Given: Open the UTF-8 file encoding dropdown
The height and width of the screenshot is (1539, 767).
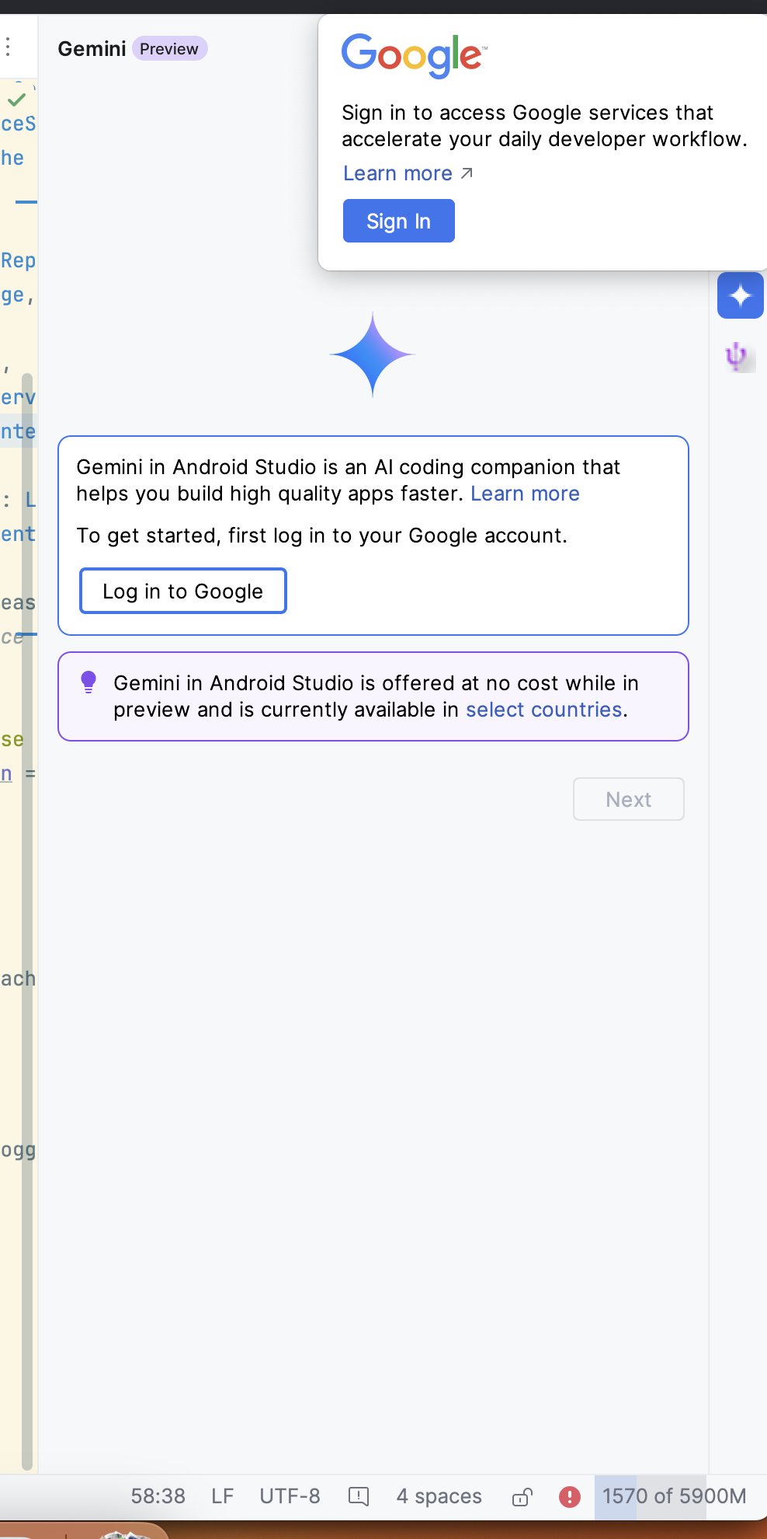Looking at the screenshot, I should click(290, 1496).
